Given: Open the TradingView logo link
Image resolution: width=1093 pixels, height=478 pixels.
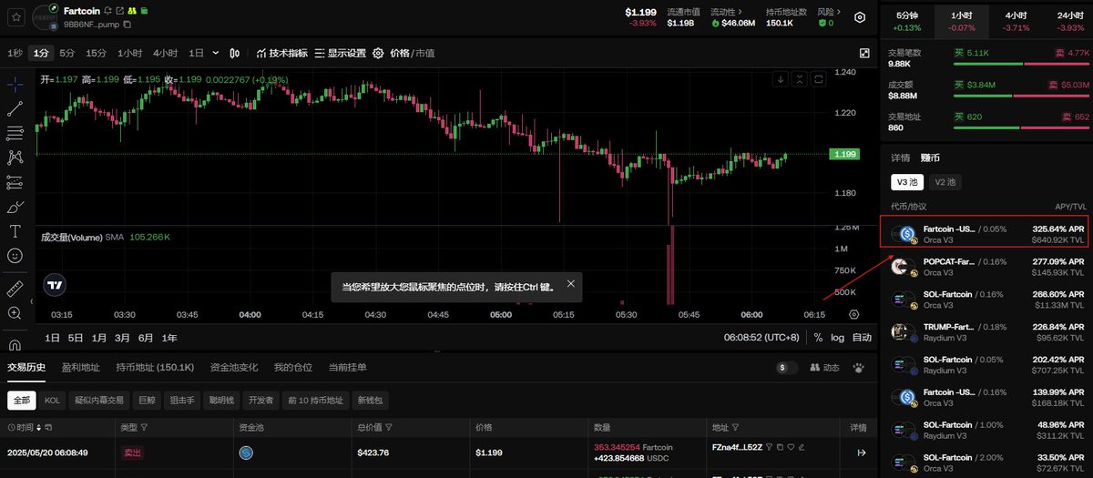Looking at the screenshot, I should pyautogui.click(x=56, y=285).
